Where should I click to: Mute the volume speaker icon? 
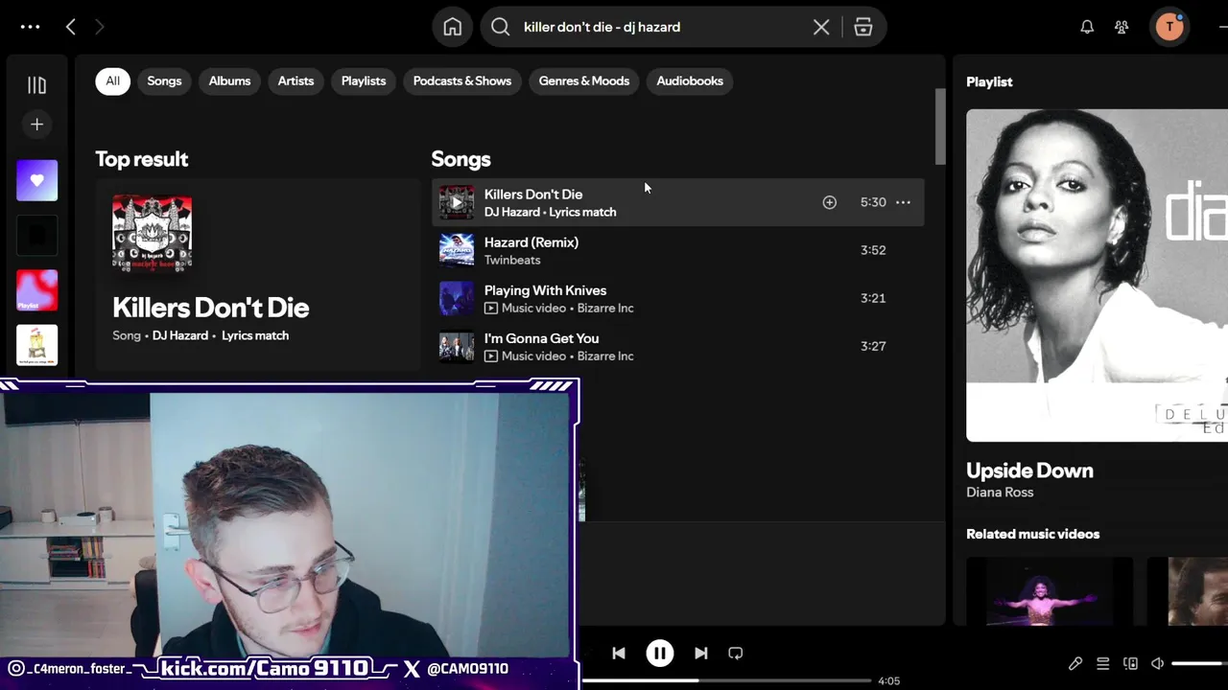coord(1158,663)
